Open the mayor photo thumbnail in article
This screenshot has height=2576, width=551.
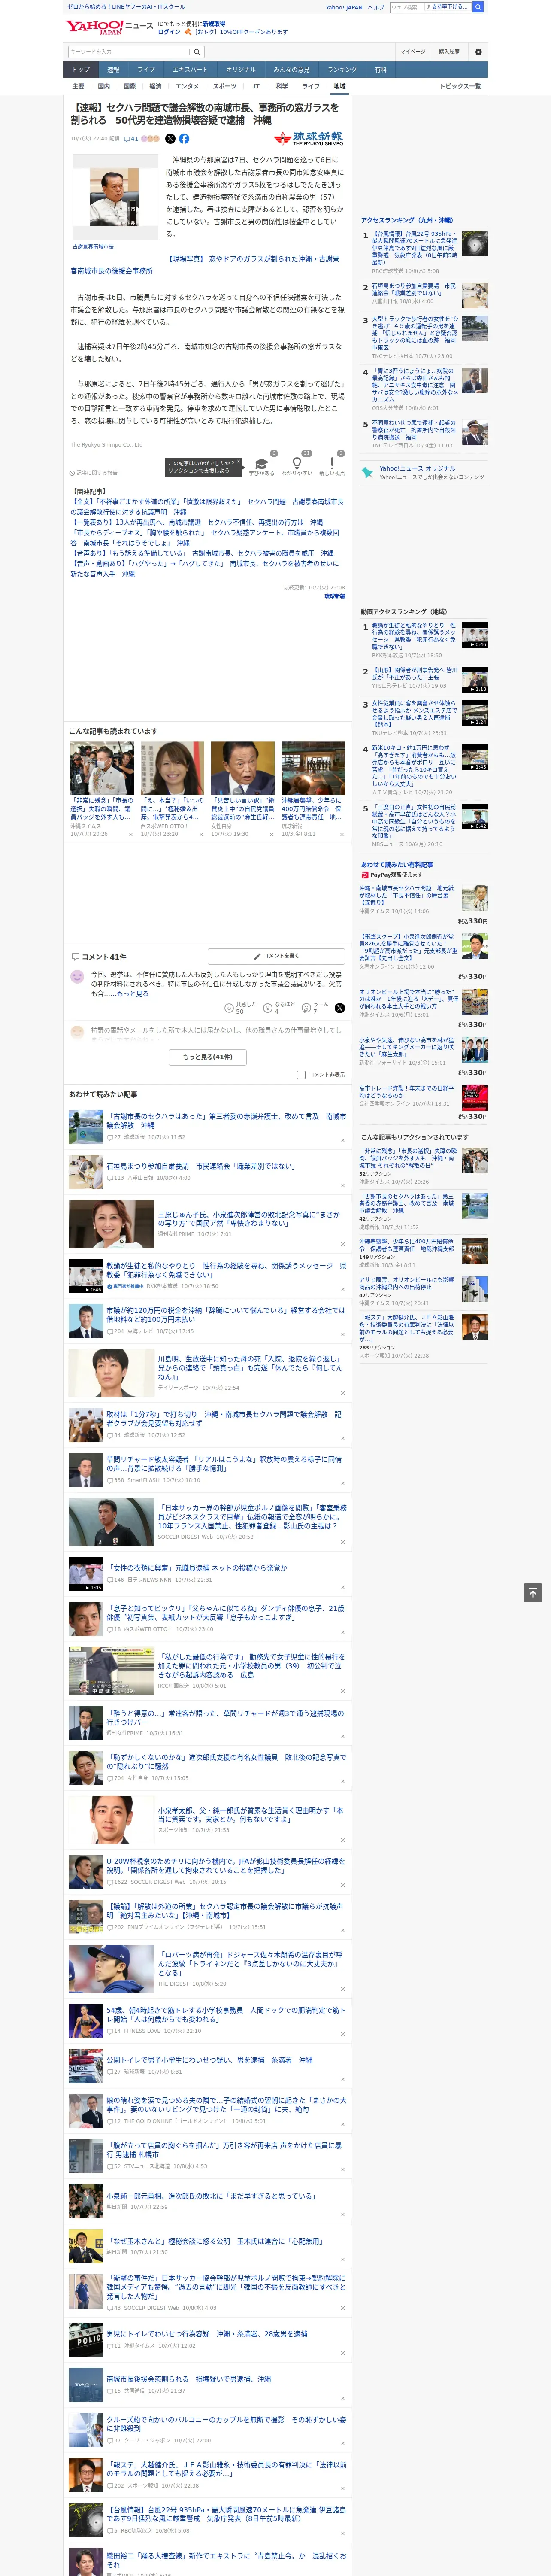pyautogui.click(x=114, y=197)
